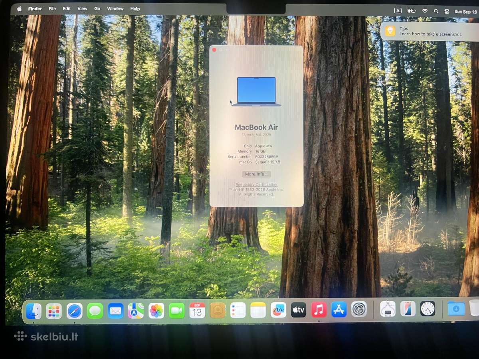Open the Photos app
This screenshot has width=479, height=359.
[156, 311]
